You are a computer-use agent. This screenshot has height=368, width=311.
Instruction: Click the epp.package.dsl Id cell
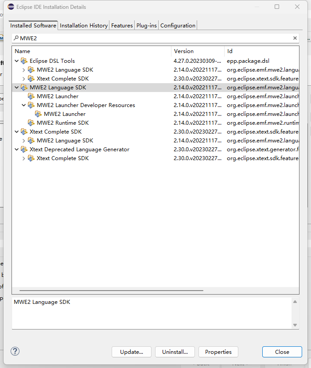(x=248, y=61)
